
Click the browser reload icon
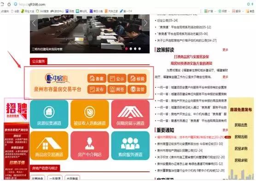2,4
